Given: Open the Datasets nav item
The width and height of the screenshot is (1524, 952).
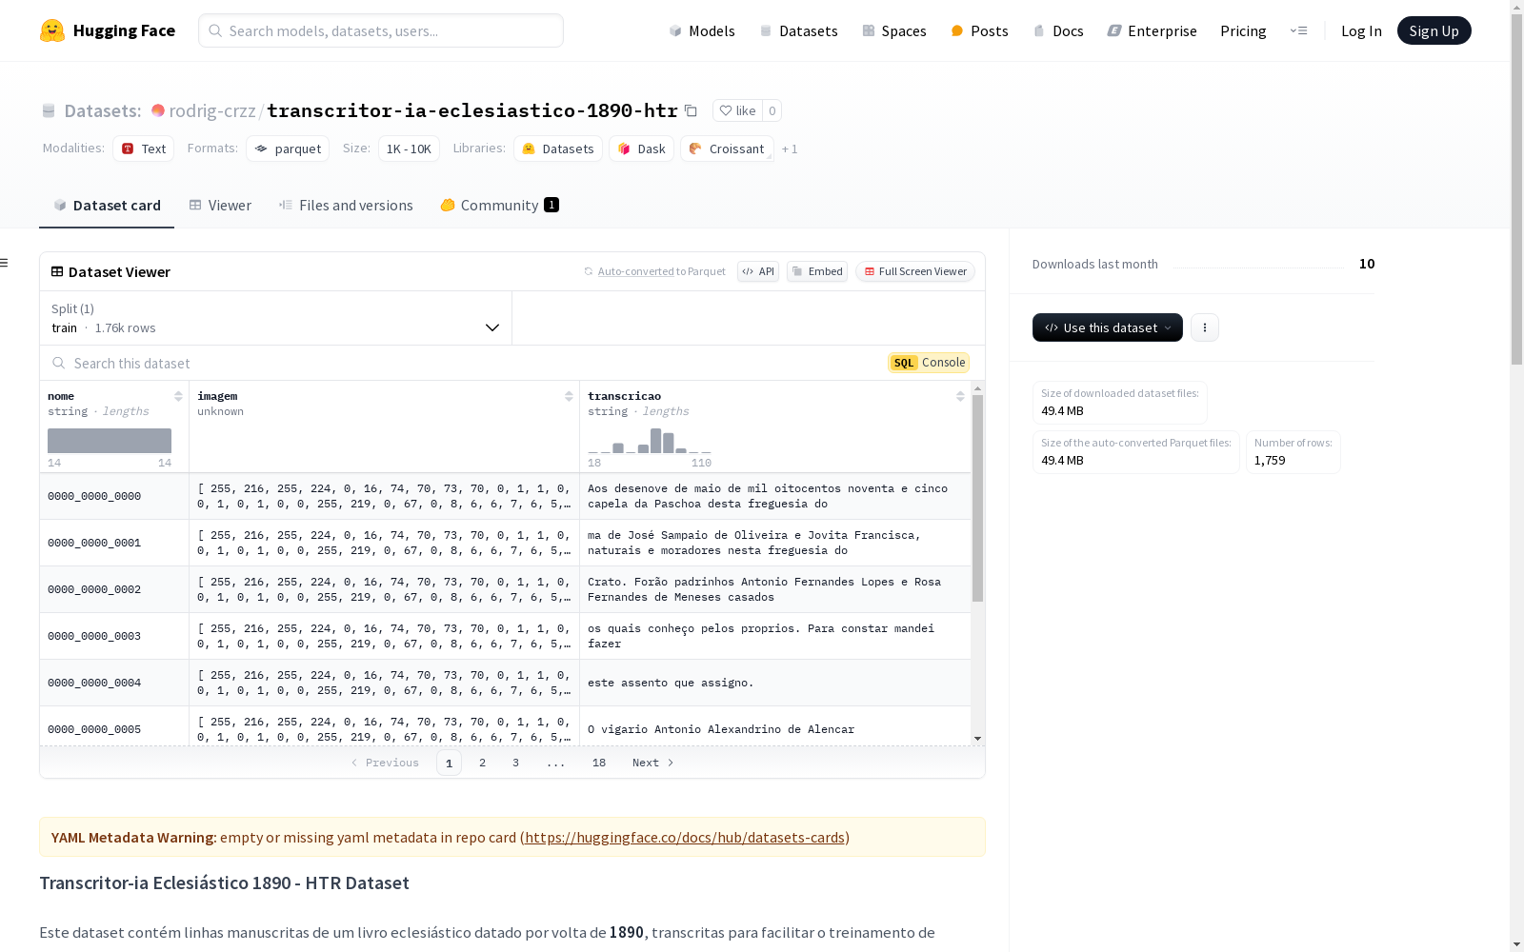Looking at the screenshot, I should [798, 30].
